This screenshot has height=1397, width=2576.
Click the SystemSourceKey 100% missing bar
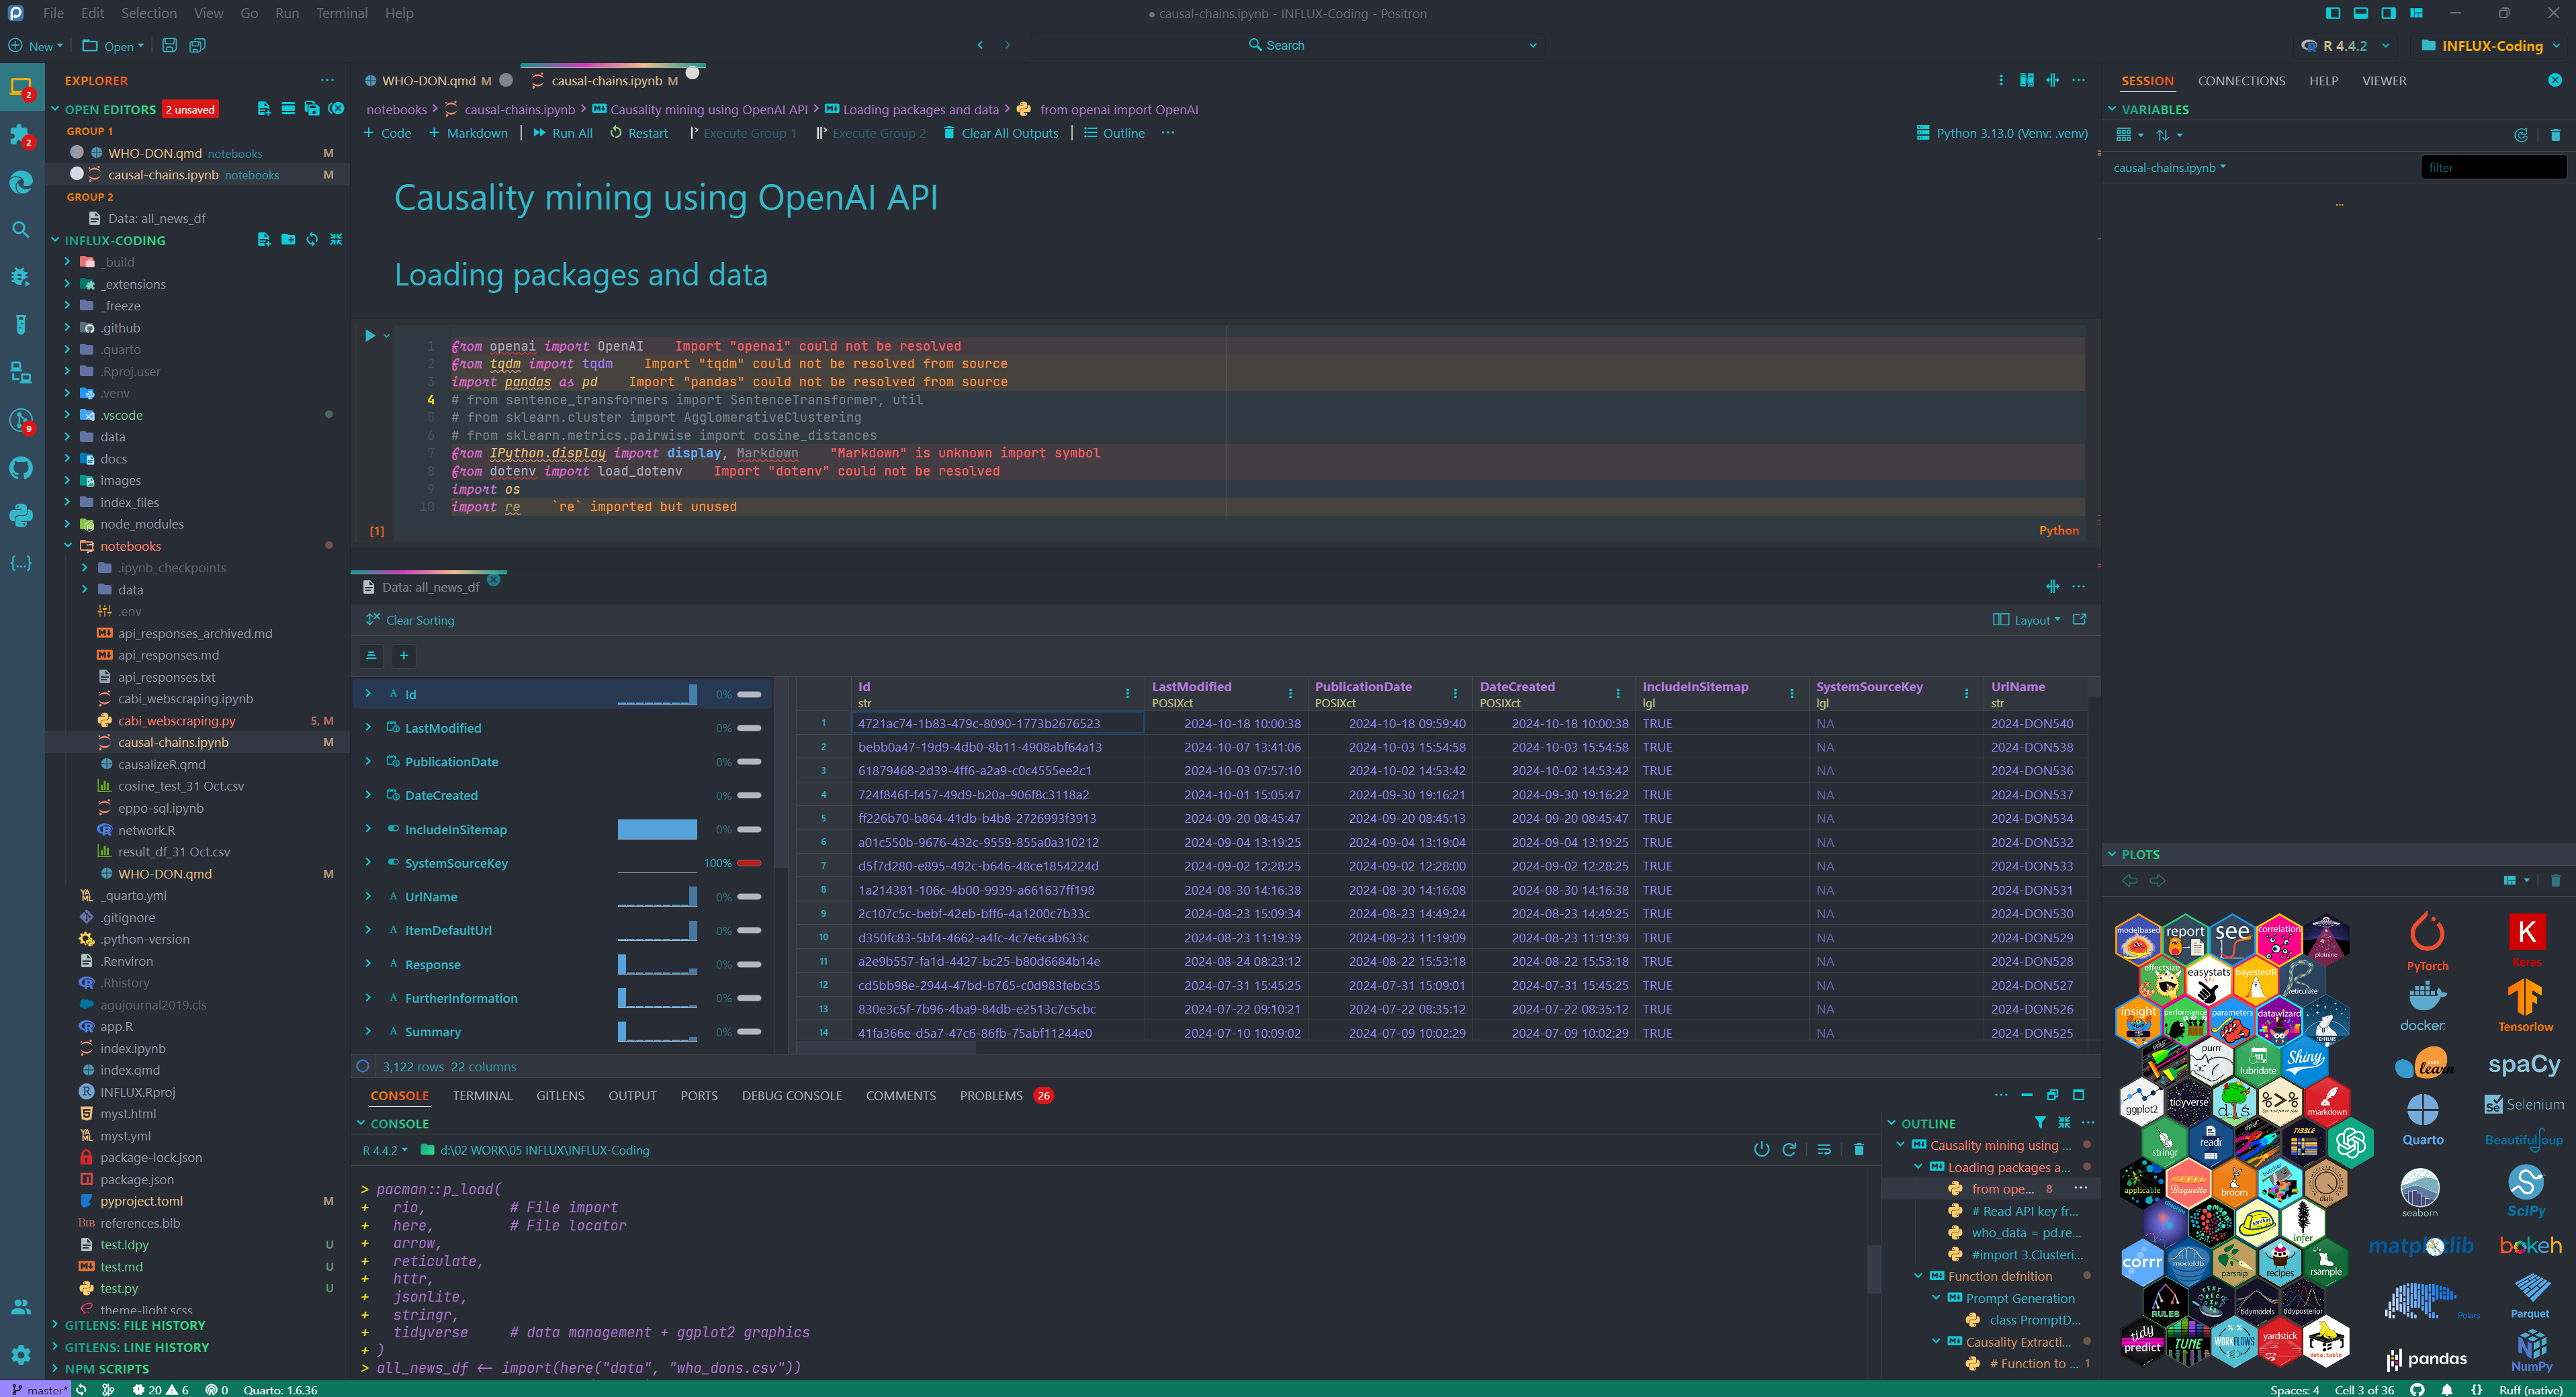pyautogui.click(x=749, y=863)
